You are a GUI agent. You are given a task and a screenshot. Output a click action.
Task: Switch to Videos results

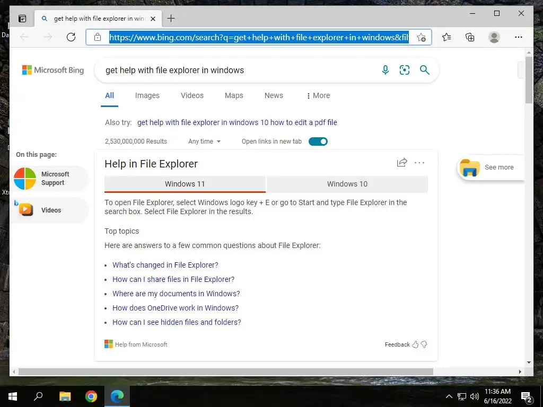(x=192, y=95)
